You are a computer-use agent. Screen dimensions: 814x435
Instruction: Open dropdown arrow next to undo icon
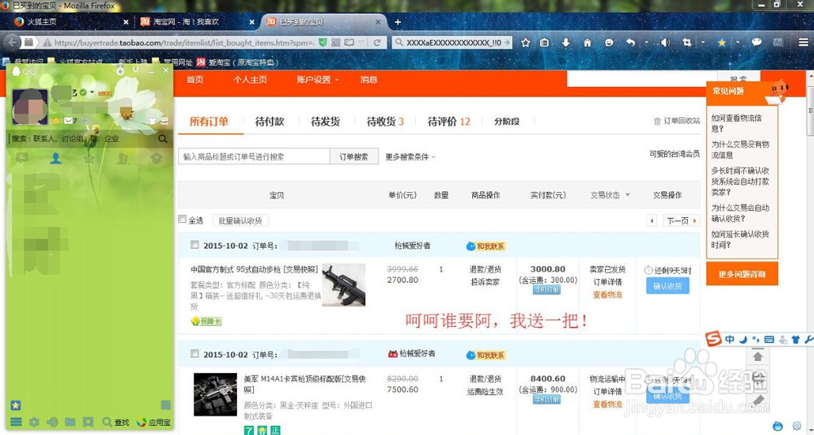click(x=646, y=42)
